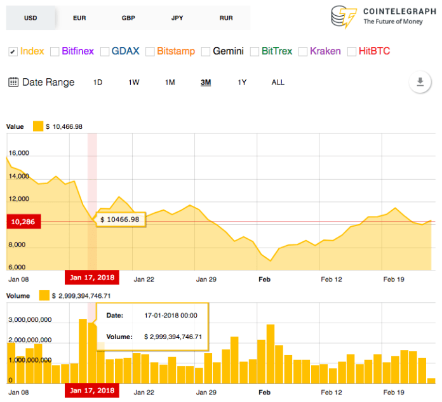Enable HitBTC exchange checkbox
This screenshot has height=402, width=442.
[x=352, y=51]
